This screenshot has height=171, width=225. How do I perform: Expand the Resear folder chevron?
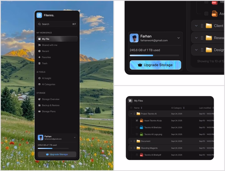(196, 38)
